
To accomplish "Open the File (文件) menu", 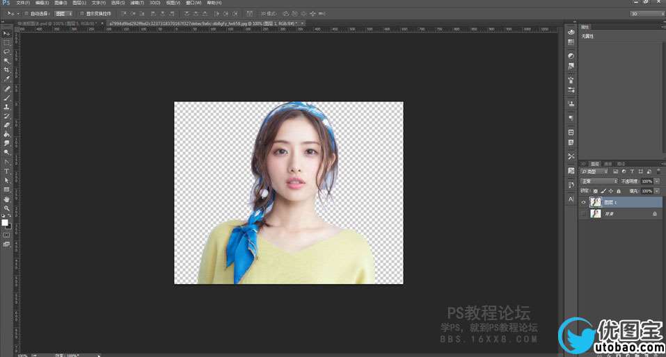I will coord(22,3).
